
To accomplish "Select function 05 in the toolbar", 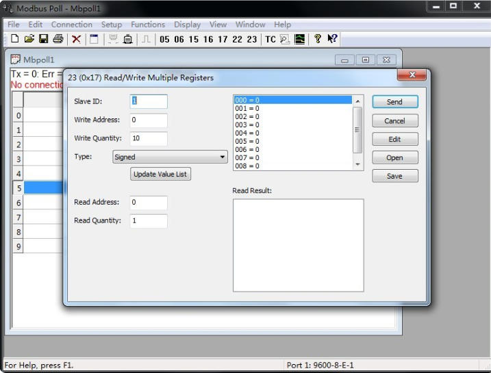I will [x=164, y=39].
